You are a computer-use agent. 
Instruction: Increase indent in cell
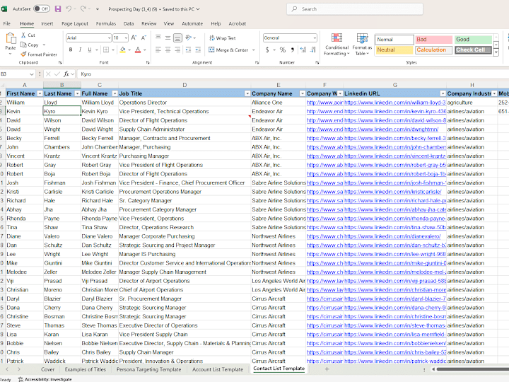(198, 50)
